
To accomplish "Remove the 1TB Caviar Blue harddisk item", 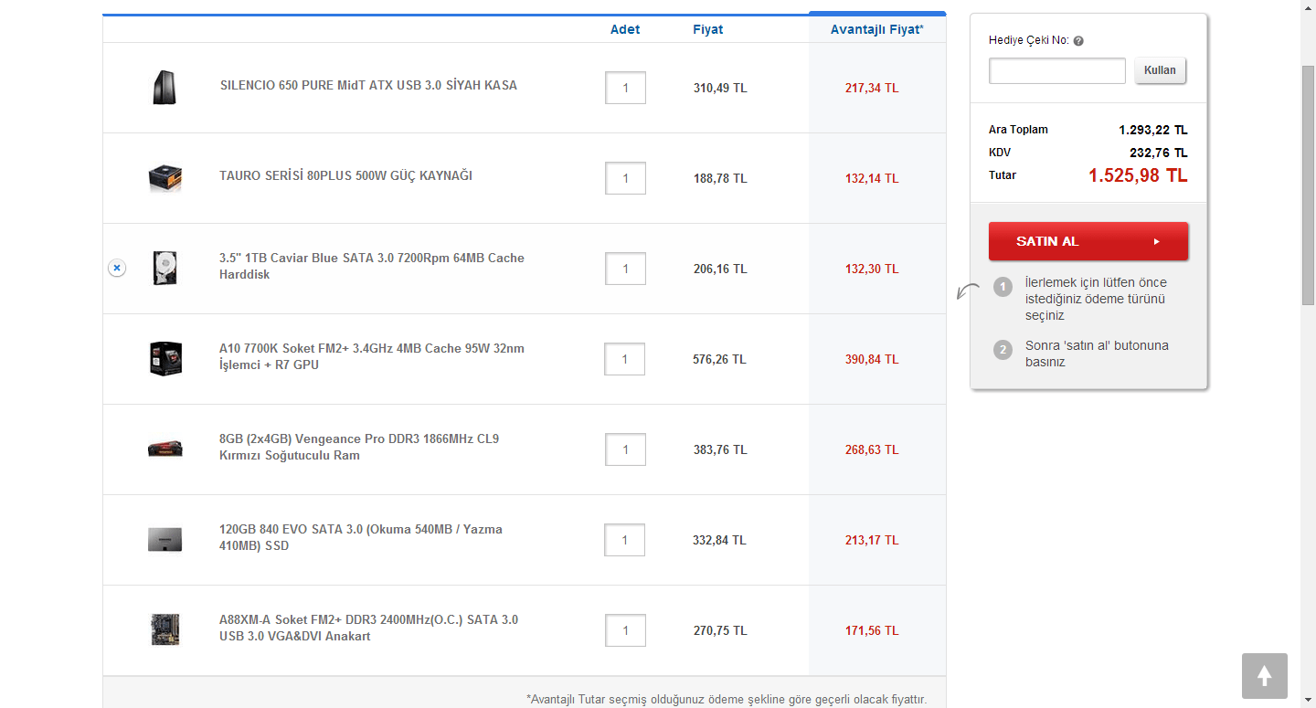I will tap(117, 269).
